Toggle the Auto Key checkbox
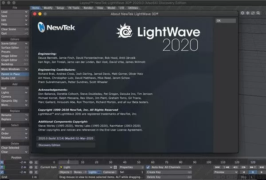This screenshot has width=266, height=180. (x=148, y=167)
